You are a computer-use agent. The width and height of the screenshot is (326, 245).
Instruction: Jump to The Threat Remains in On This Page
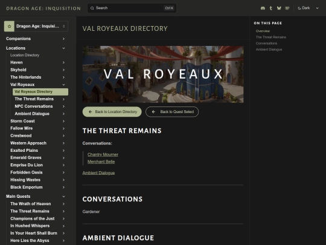click(x=271, y=37)
